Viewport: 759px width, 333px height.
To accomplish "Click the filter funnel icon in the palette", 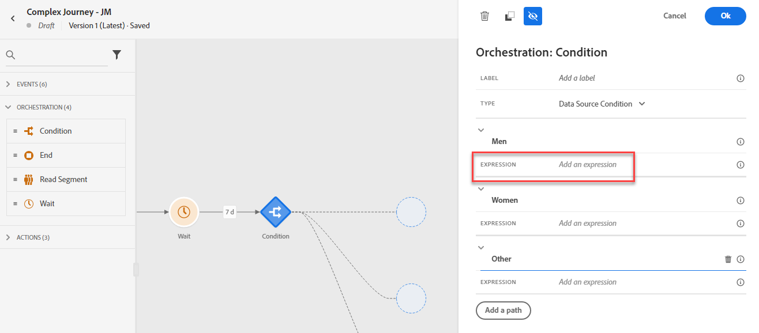I will click(117, 55).
